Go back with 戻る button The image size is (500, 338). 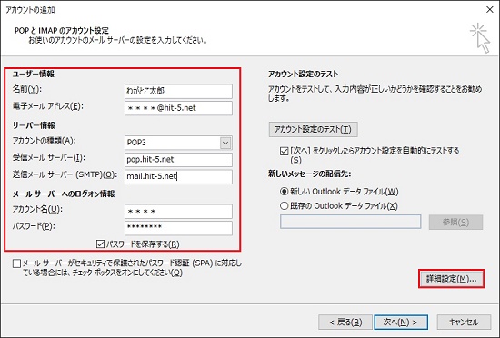(x=345, y=322)
